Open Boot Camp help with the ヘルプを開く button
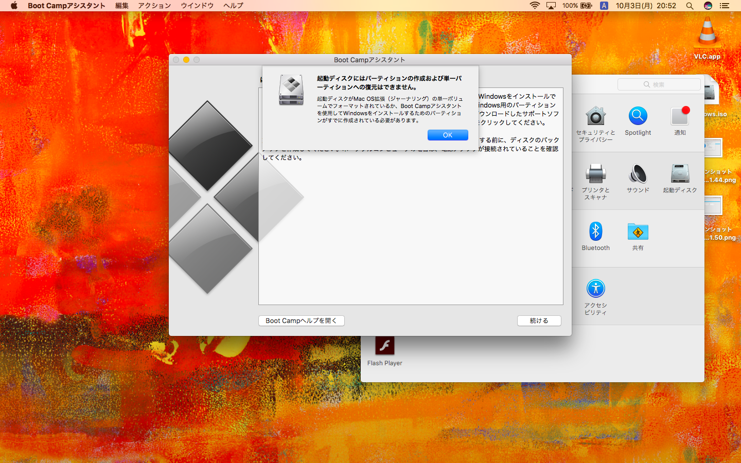741x463 pixels. pyautogui.click(x=302, y=320)
